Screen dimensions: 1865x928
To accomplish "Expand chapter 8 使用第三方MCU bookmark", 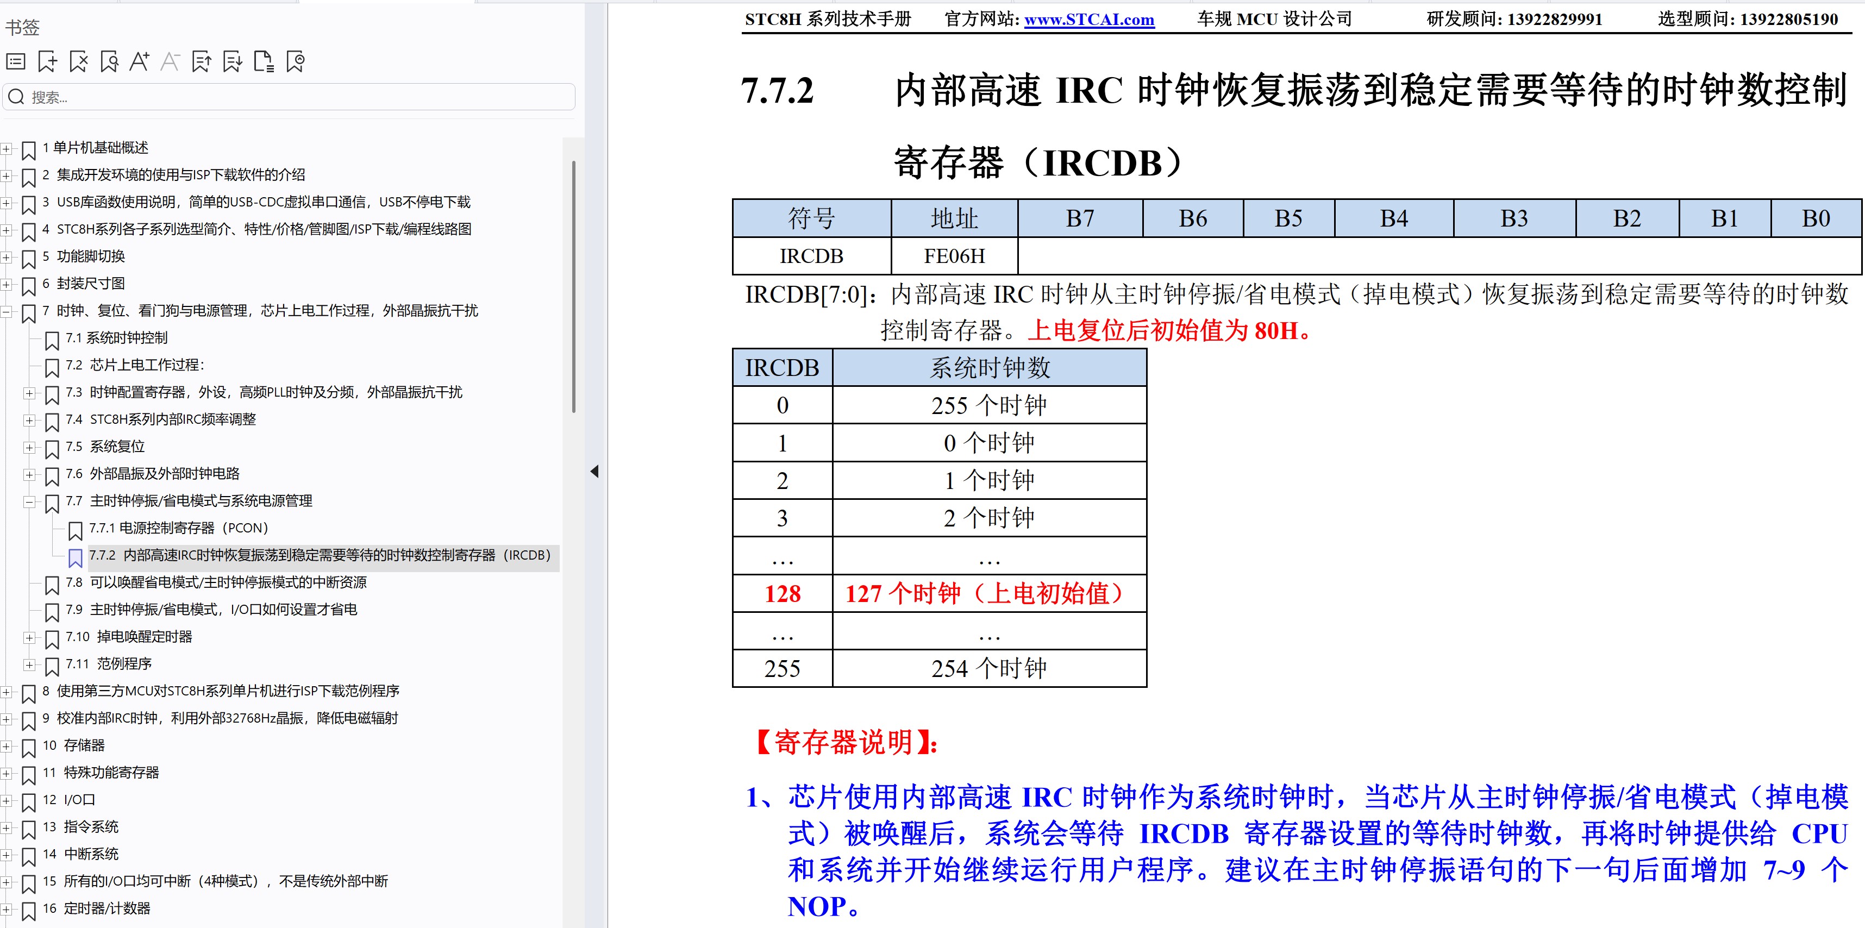I will [x=7, y=692].
